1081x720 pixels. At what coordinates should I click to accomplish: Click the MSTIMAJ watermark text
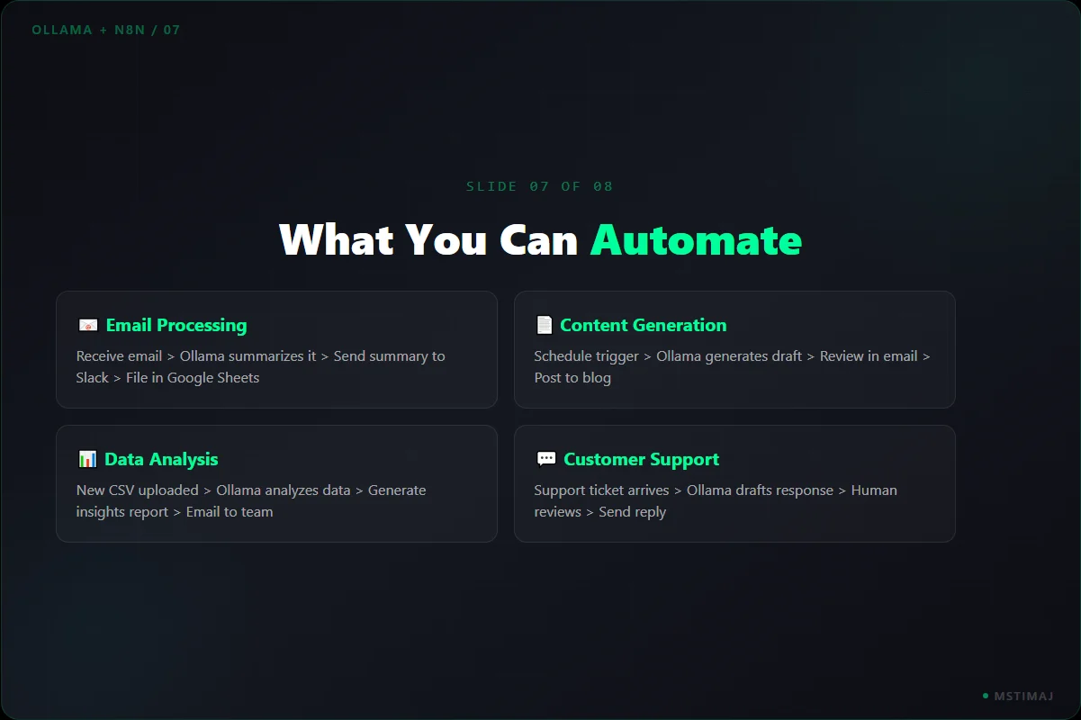1024,696
